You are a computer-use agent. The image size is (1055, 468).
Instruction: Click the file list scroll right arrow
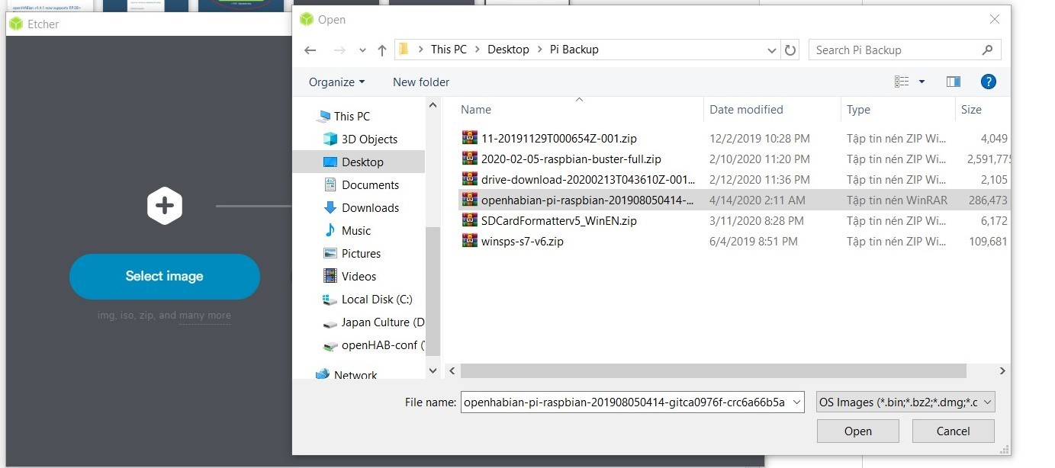coord(1003,370)
